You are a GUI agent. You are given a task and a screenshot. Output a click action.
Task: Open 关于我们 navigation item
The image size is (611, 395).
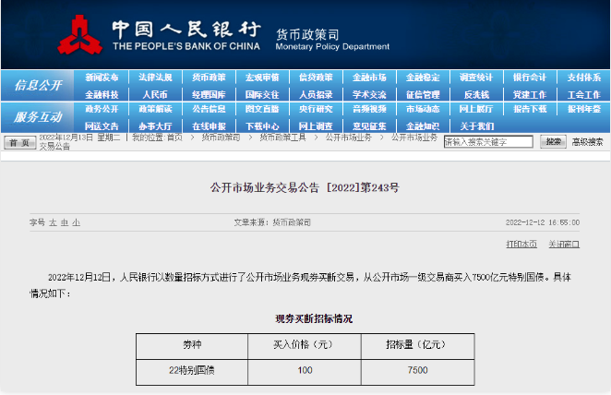pyautogui.click(x=476, y=126)
